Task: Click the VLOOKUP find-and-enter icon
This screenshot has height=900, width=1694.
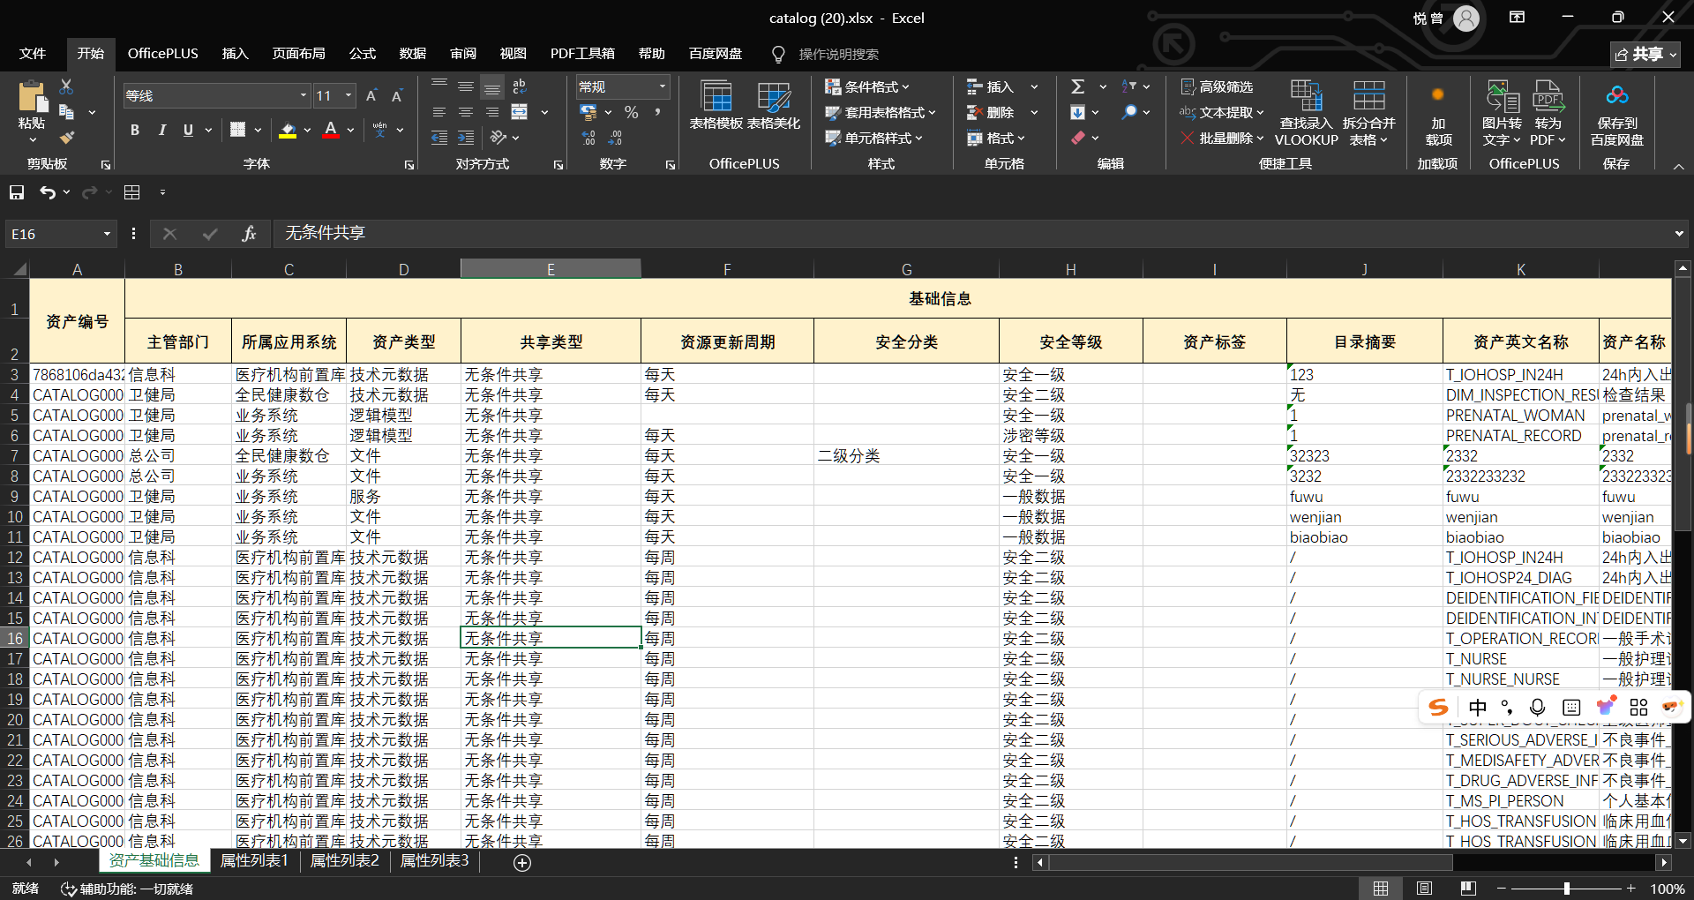Action: pyautogui.click(x=1306, y=95)
